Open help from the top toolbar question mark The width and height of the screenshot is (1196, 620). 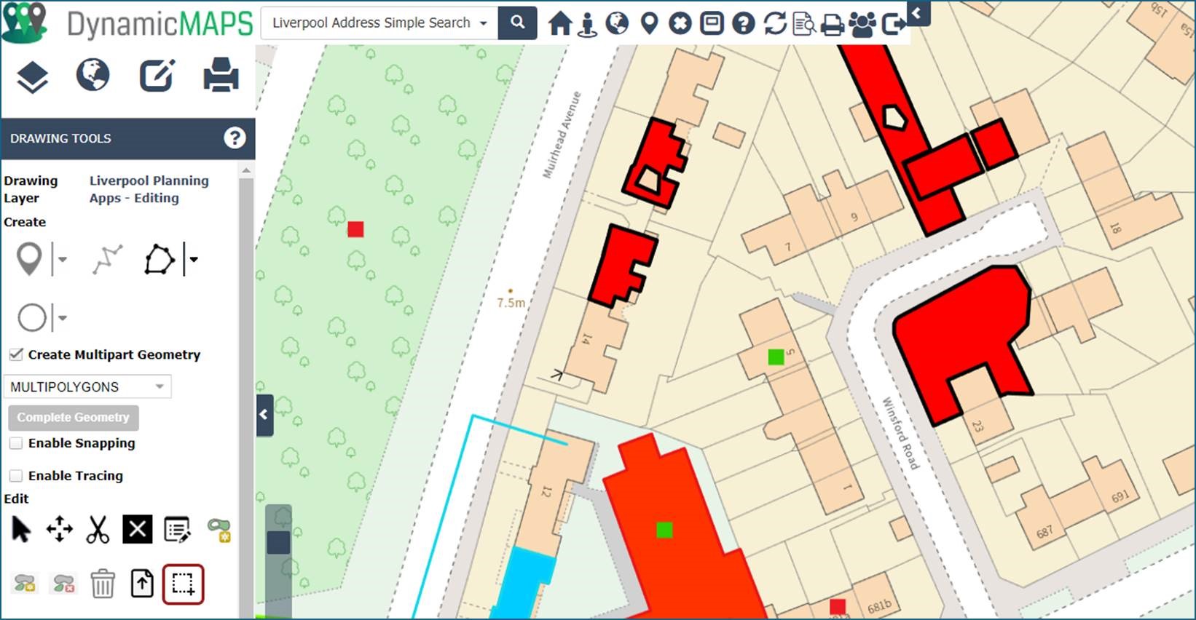pyautogui.click(x=743, y=23)
